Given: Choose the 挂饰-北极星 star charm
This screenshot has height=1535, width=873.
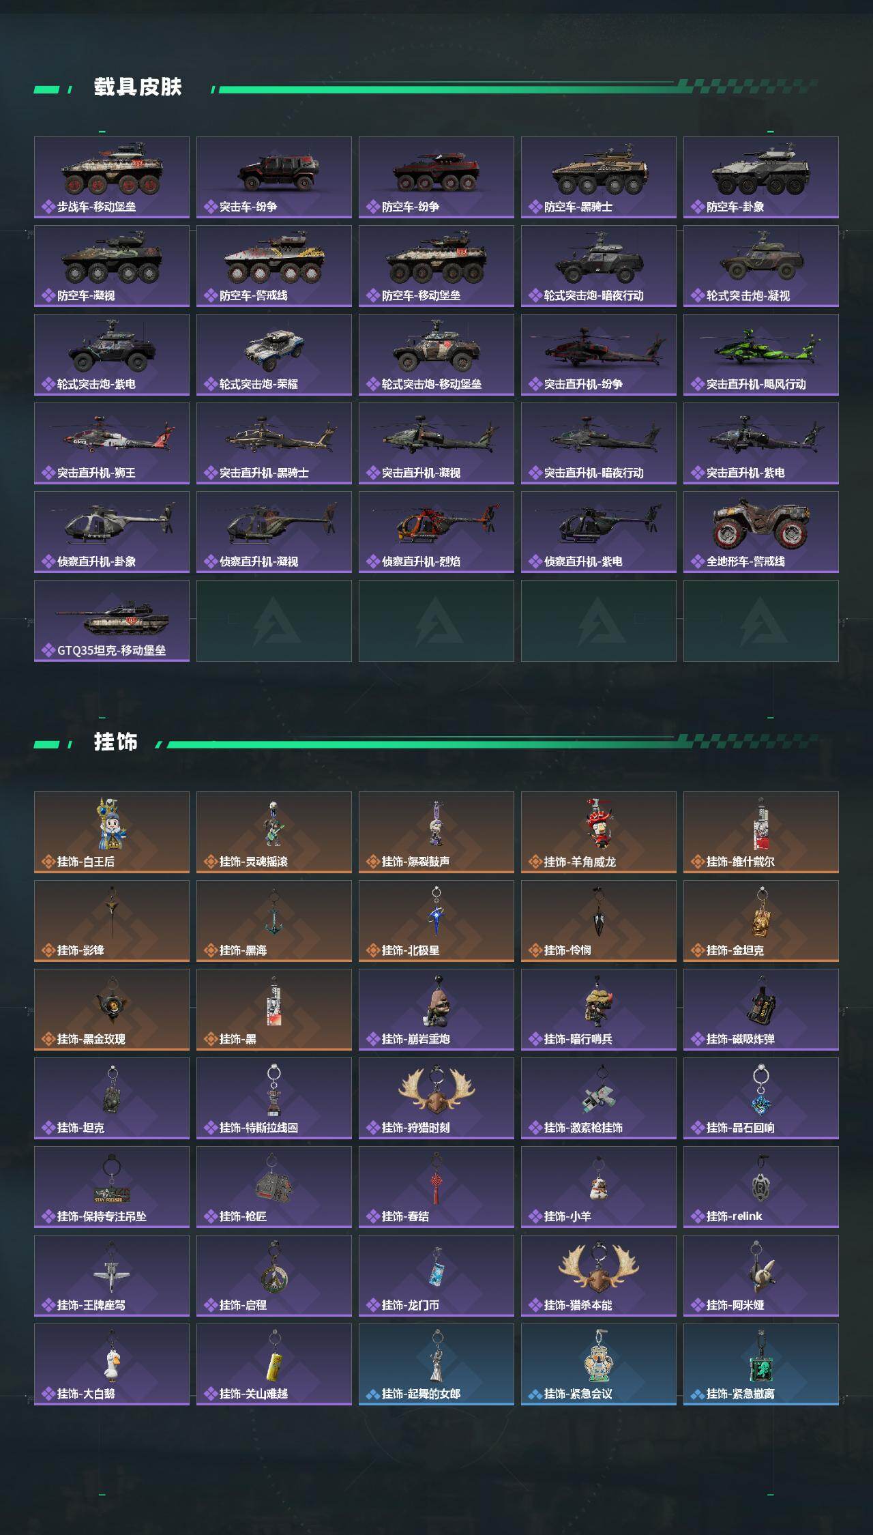Looking at the screenshot, I should click(x=436, y=921).
